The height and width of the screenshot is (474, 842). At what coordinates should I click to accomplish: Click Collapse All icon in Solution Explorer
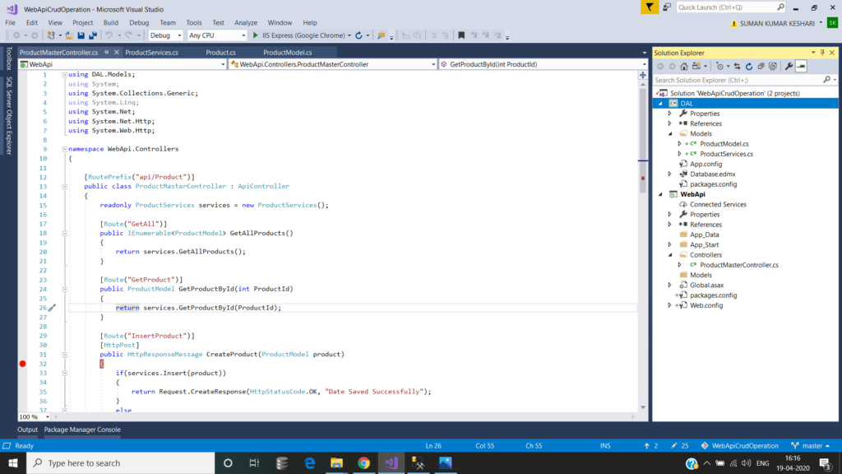761,66
